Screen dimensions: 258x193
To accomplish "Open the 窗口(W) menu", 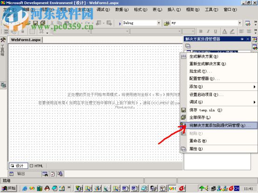I will (230, 9).
